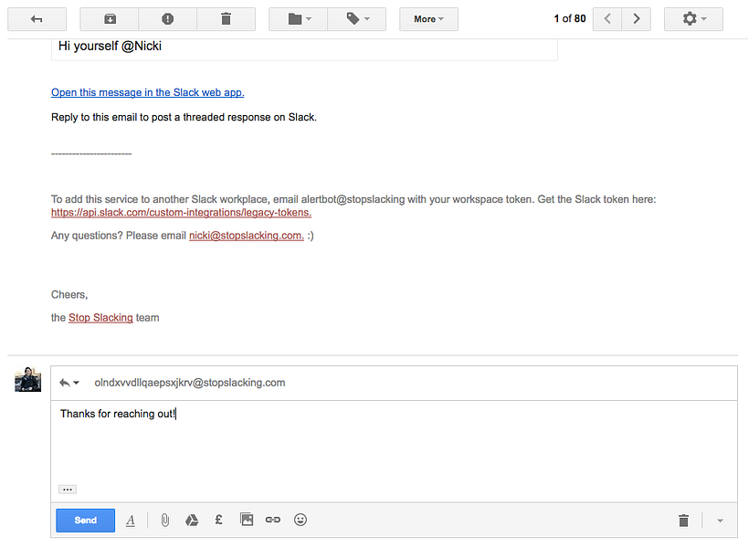Image resolution: width=748 pixels, height=548 pixels.
Task: Open the Move to folder dropdown
Action: coord(299,19)
